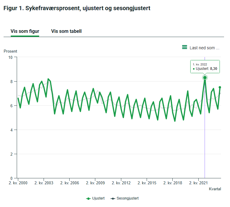Viewport: 230px width, 207px height.
Task: Click the y-axis value 10 label
Action: point(10,57)
